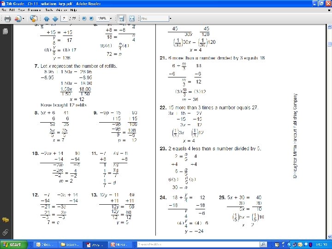Screen dimensions: 332x249
Task: Click the help question mark tray icon
Action: pyautogui.click(x=277, y=245)
